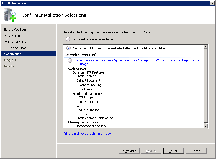This screenshot has width=216, height=159.
Task: Select the Confirmation step in sidebar
Action: (13, 54)
